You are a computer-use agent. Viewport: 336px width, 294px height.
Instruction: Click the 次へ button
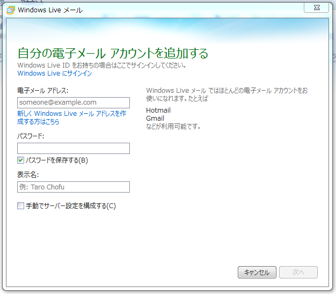pyautogui.click(x=298, y=272)
